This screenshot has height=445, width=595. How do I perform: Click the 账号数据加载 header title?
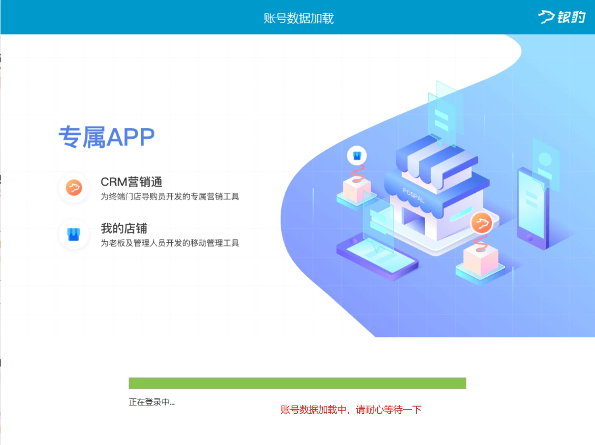click(x=298, y=18)
